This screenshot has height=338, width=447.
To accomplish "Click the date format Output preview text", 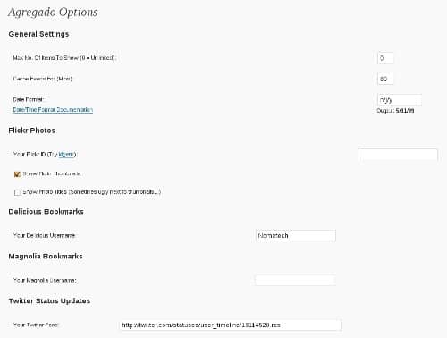I will pyautogui.click(x=395, y=111).
